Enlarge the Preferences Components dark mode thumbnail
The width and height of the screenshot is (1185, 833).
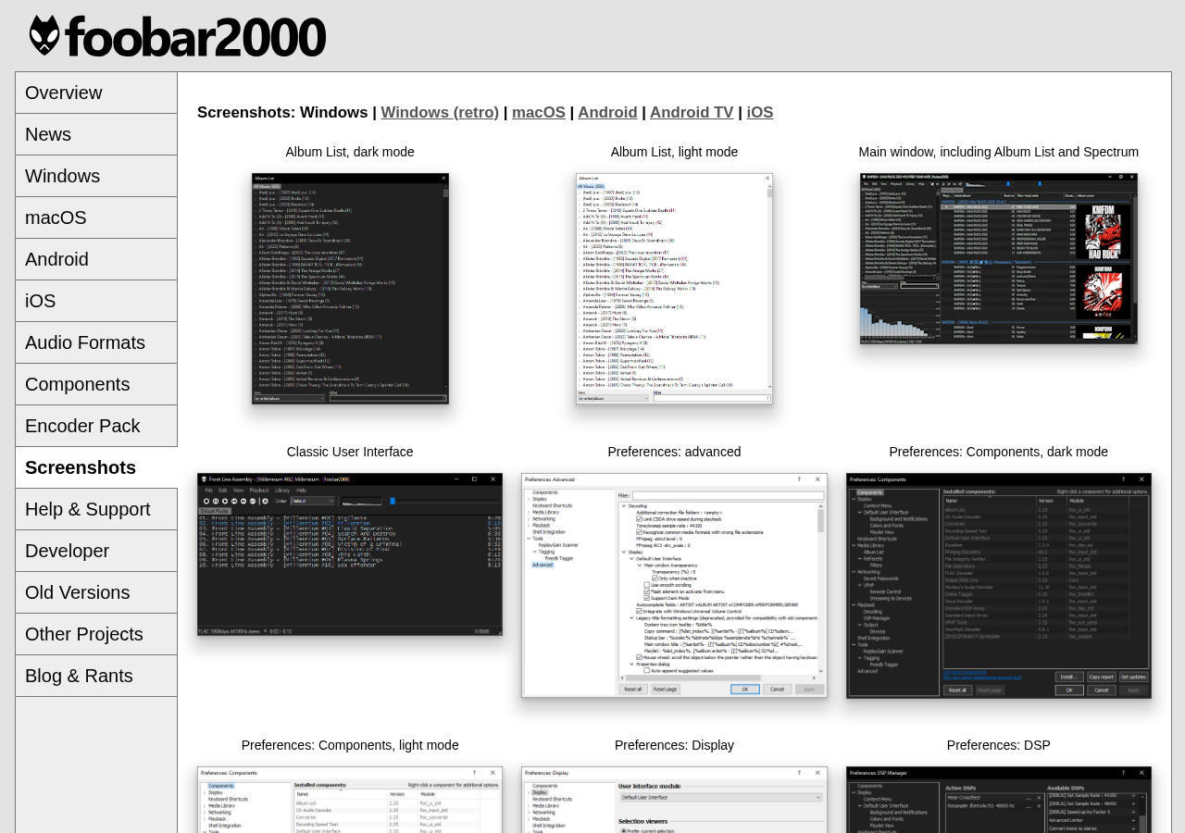pos(999,586)
